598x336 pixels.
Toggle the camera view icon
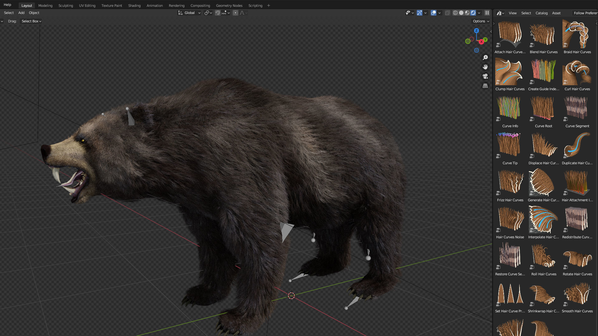point(485,76)
